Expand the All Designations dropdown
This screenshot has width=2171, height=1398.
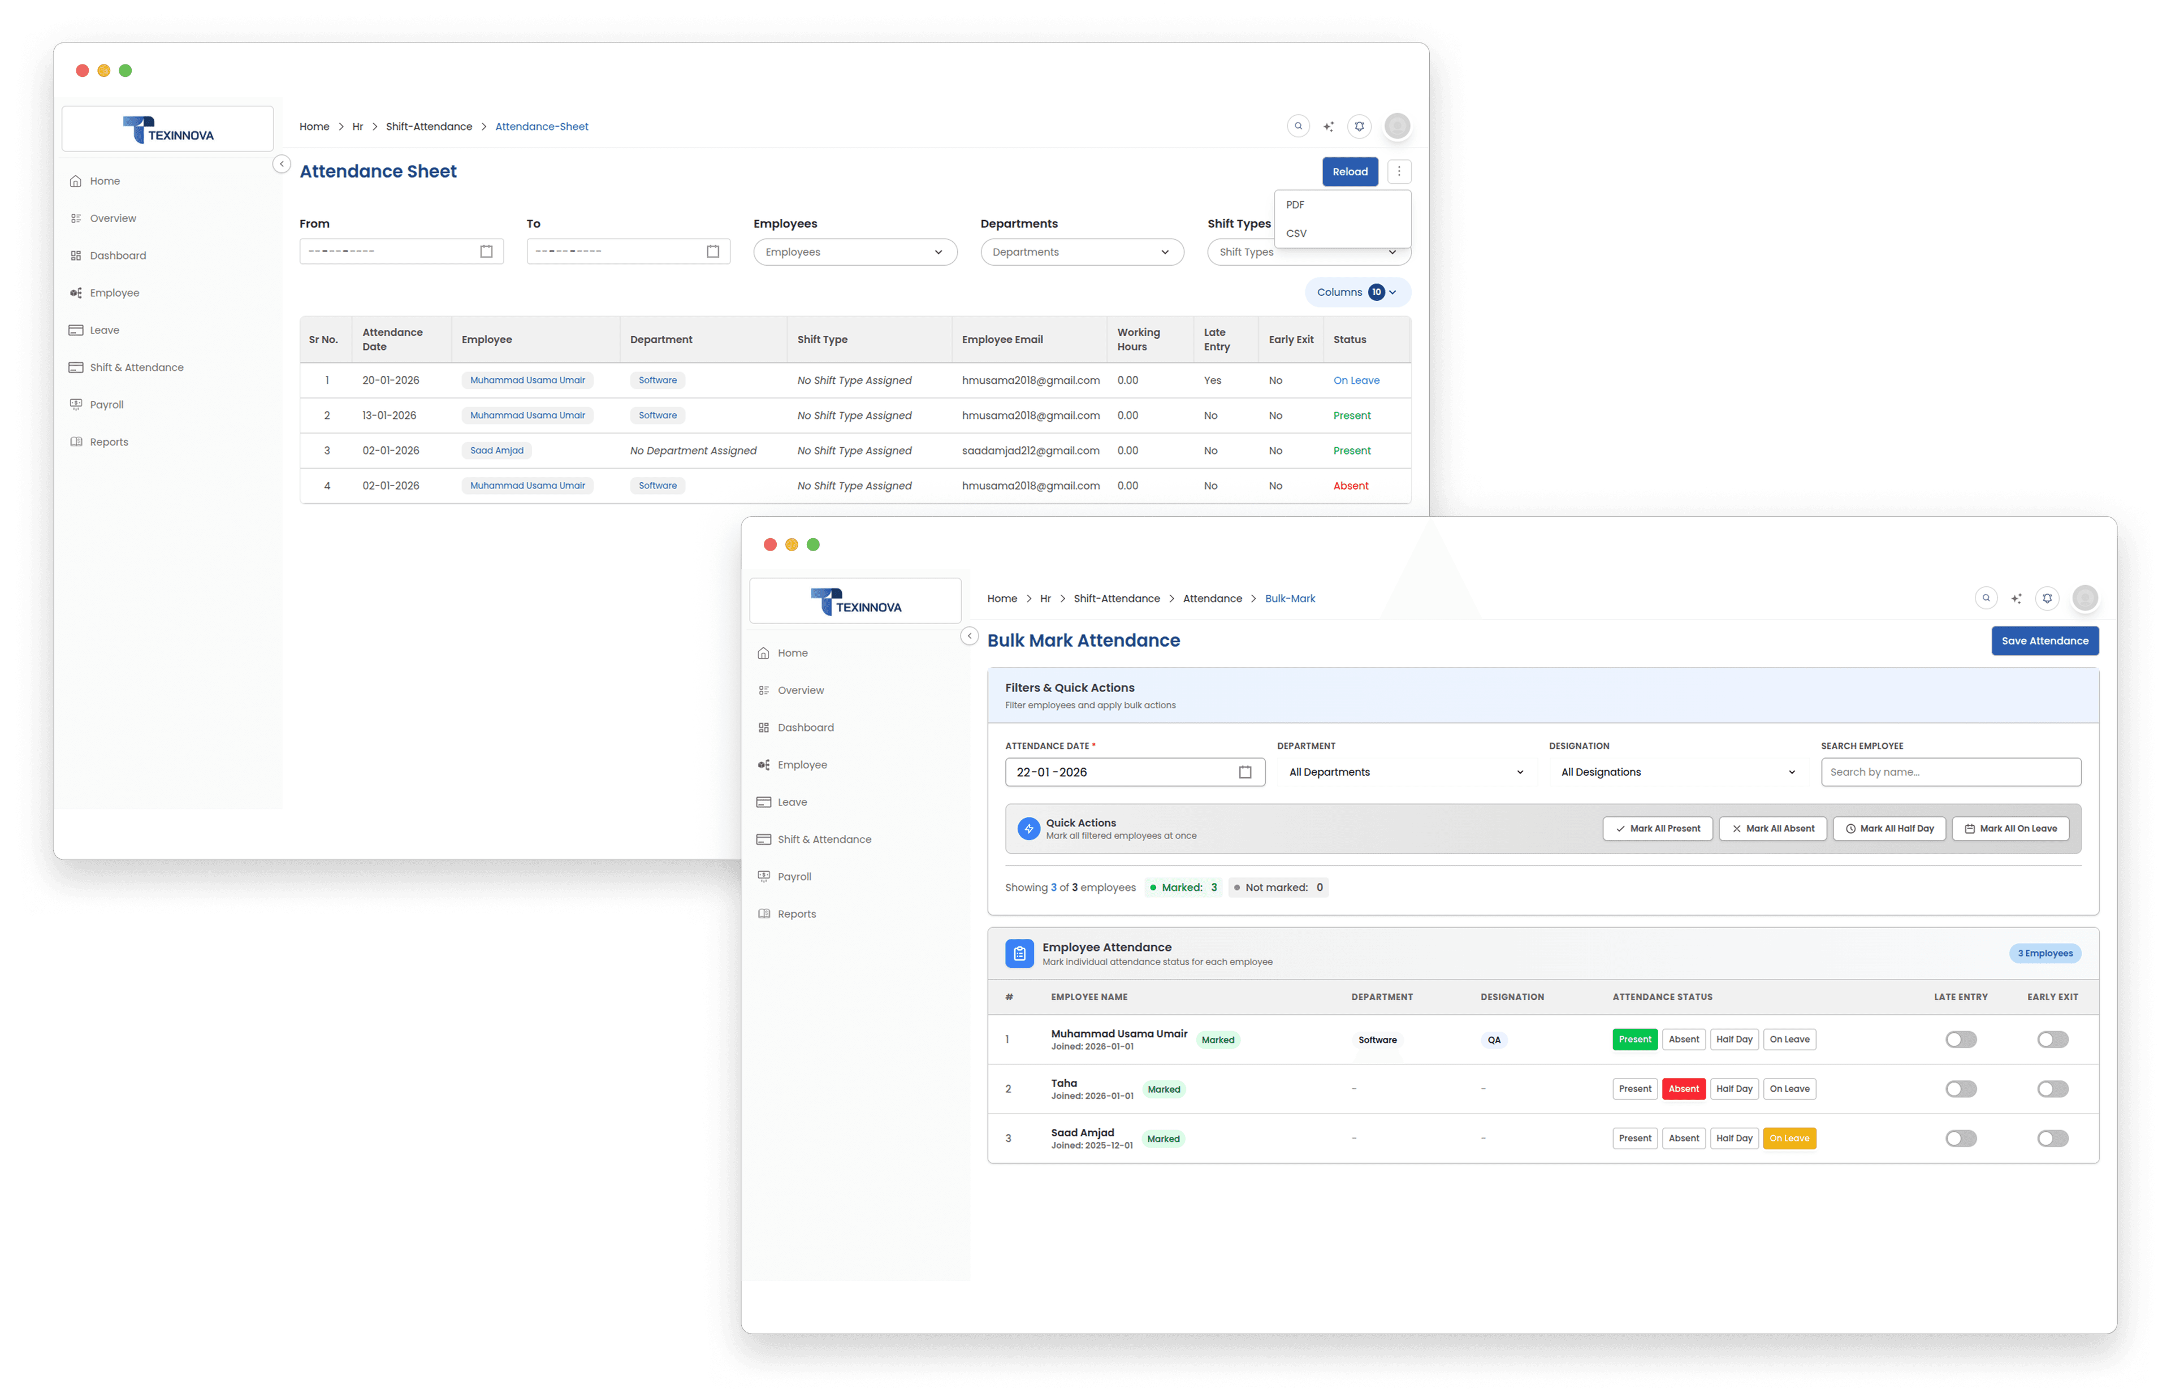[x=1675, y=772]
